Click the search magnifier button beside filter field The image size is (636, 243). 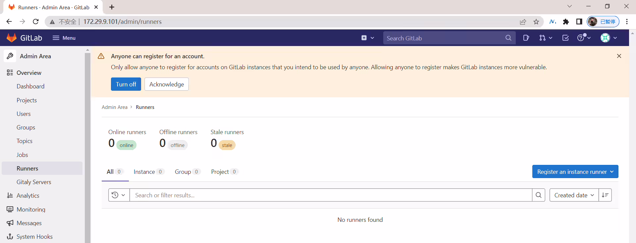coord(539,195)
